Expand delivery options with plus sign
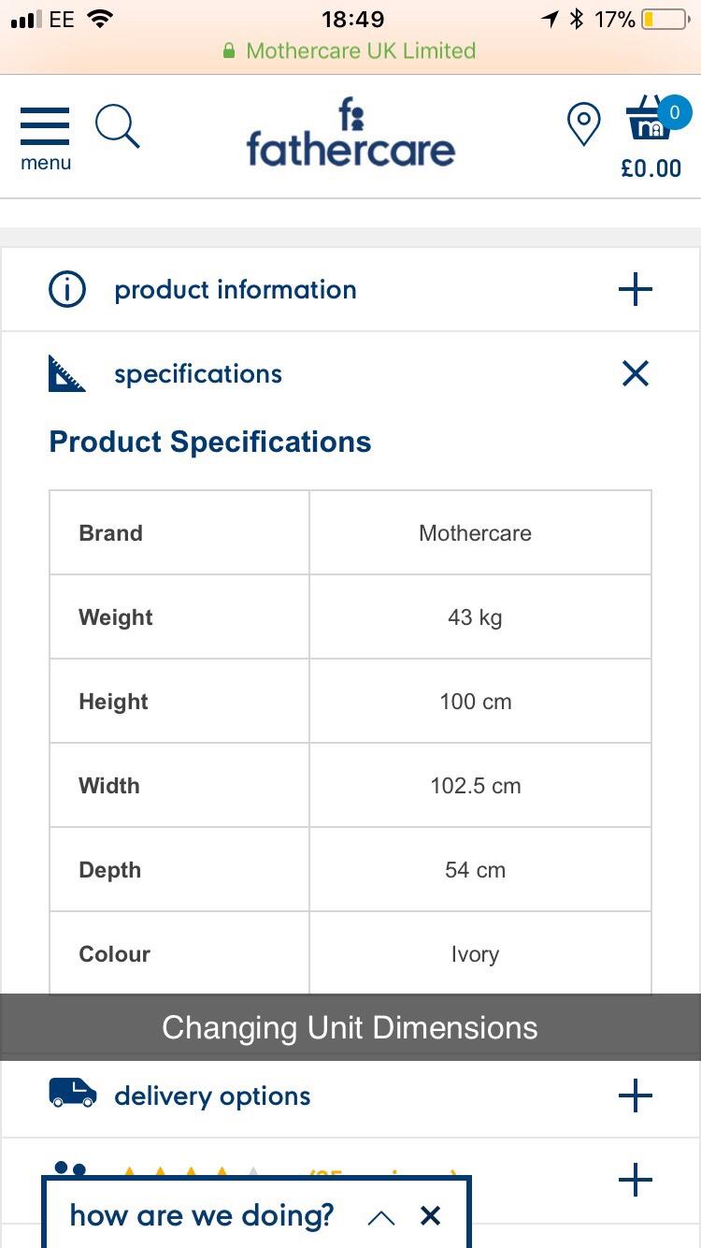 (636, 1095)
